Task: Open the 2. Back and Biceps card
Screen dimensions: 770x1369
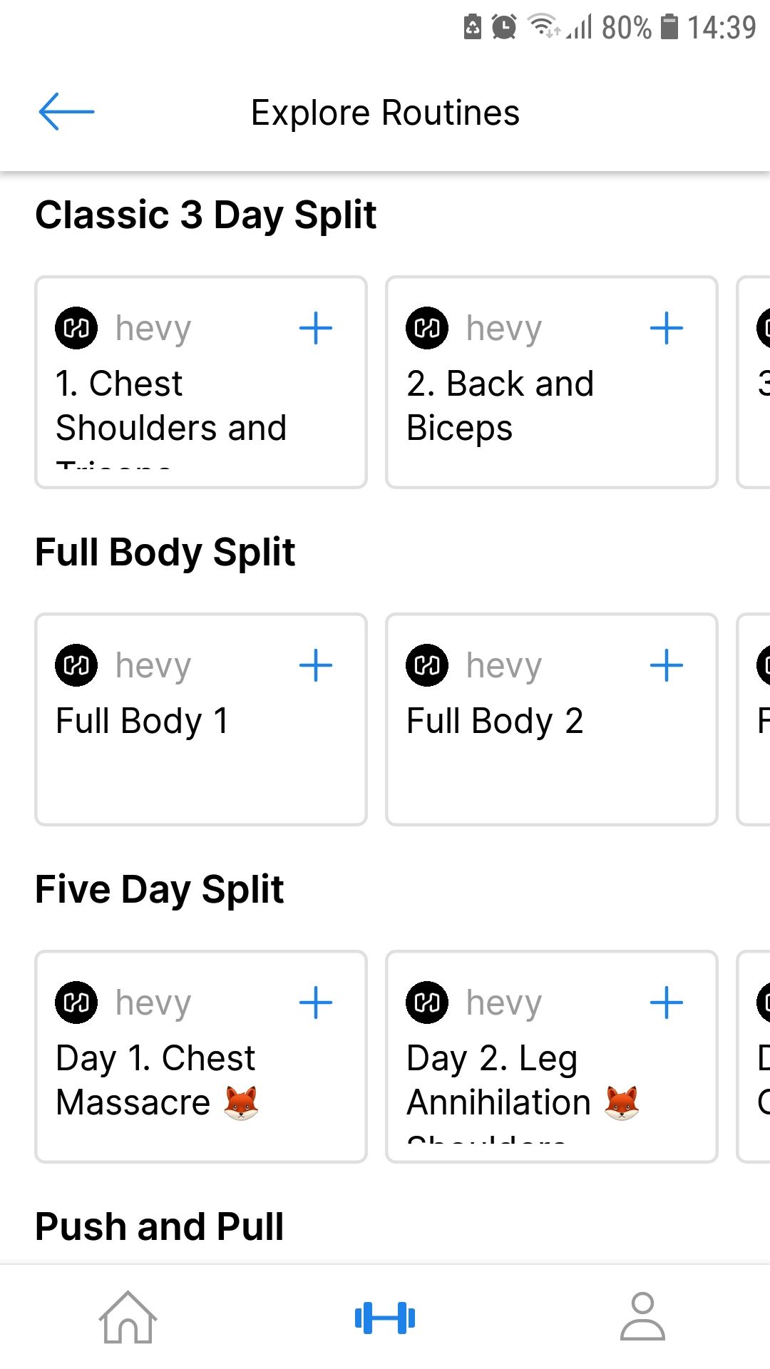Action: [x=499, y=406]
